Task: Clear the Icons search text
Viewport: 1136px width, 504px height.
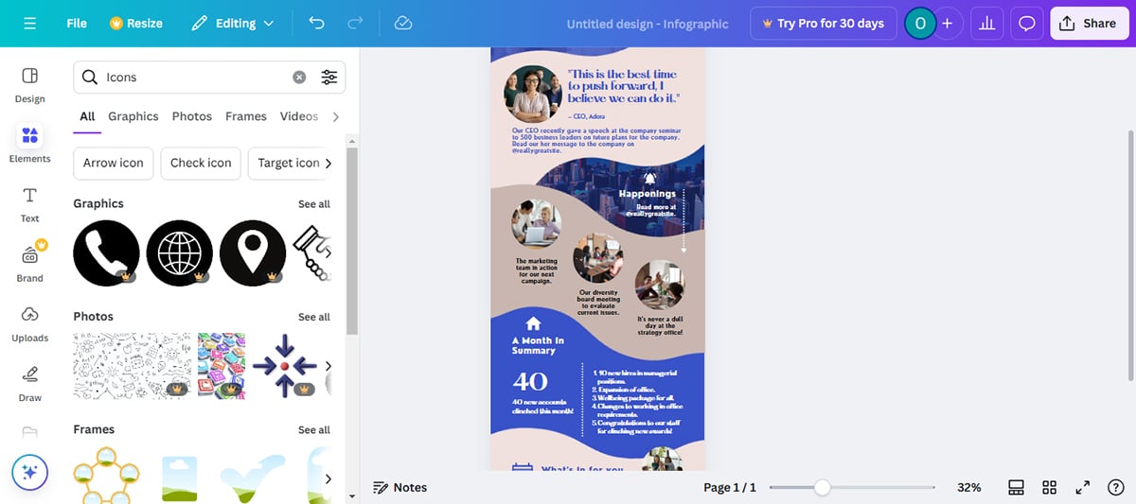Action: coord(299,78)
